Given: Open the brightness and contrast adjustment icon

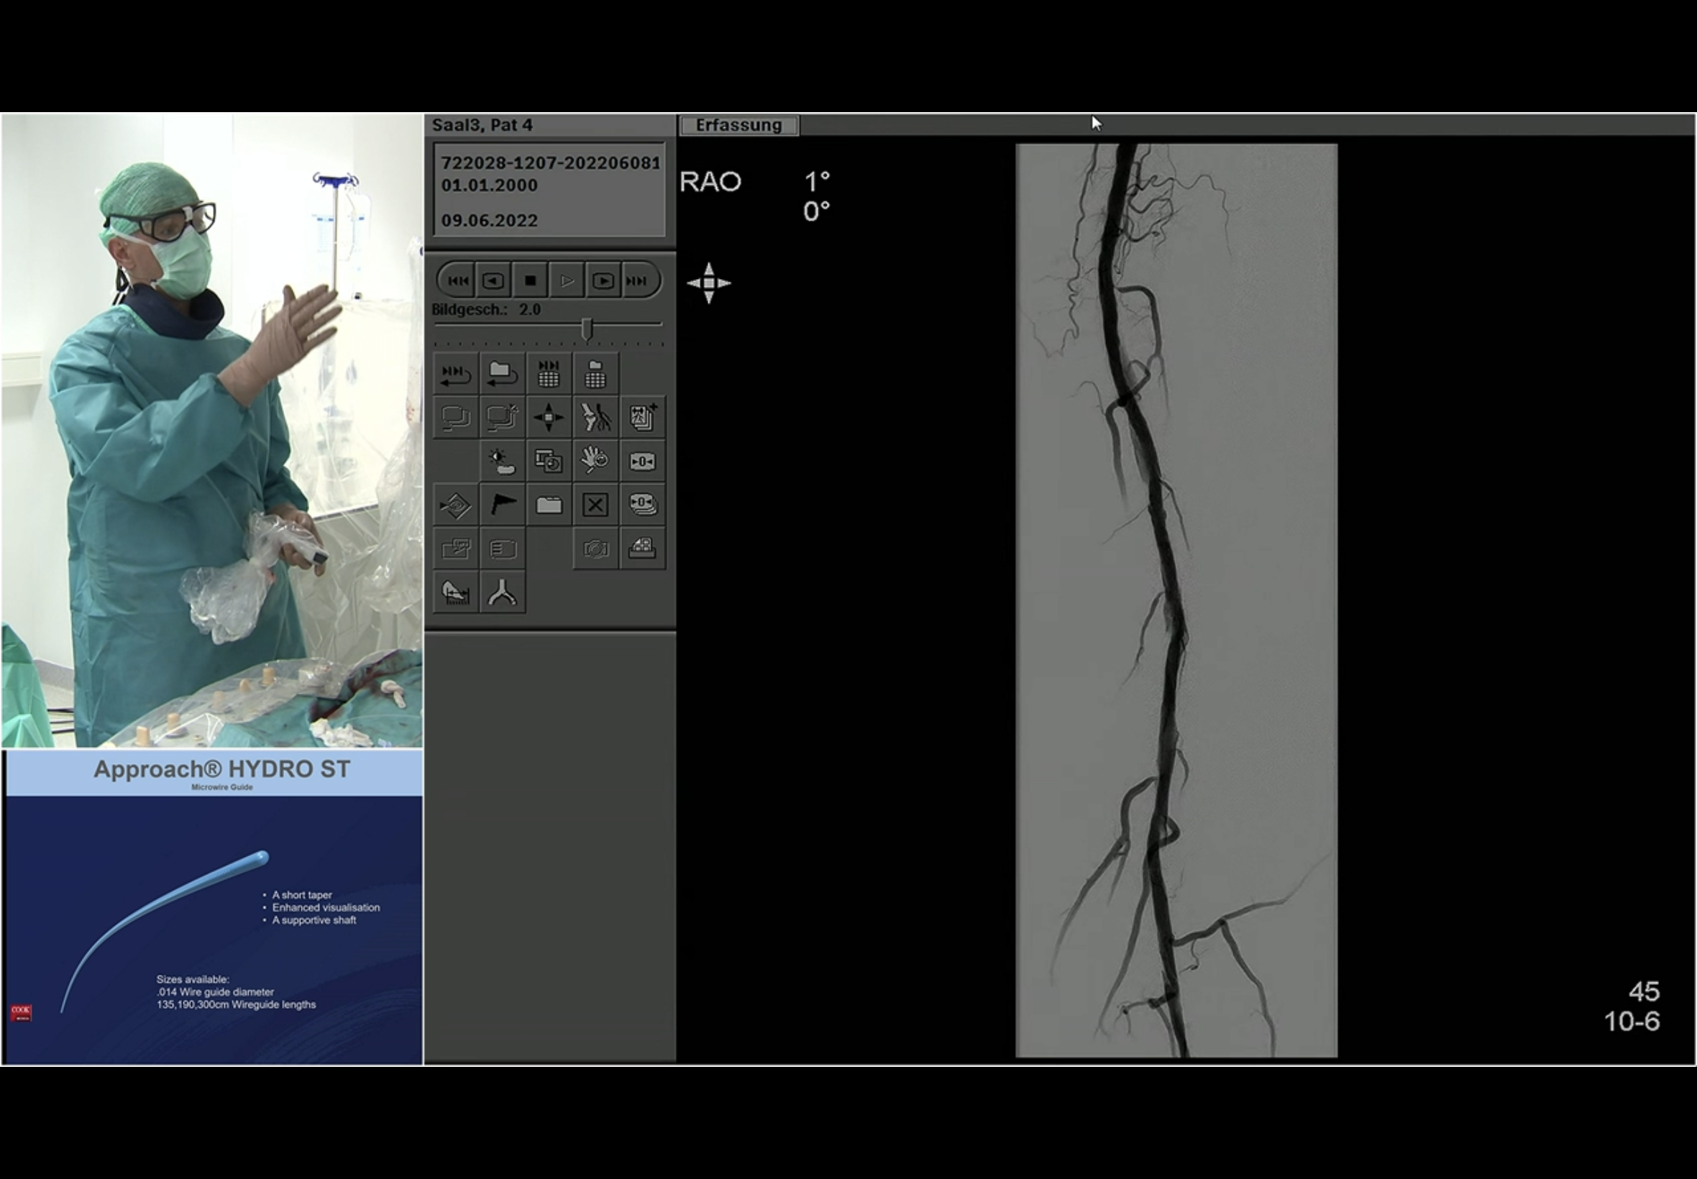Looking at the screenshot, I should tap(503, 462).
